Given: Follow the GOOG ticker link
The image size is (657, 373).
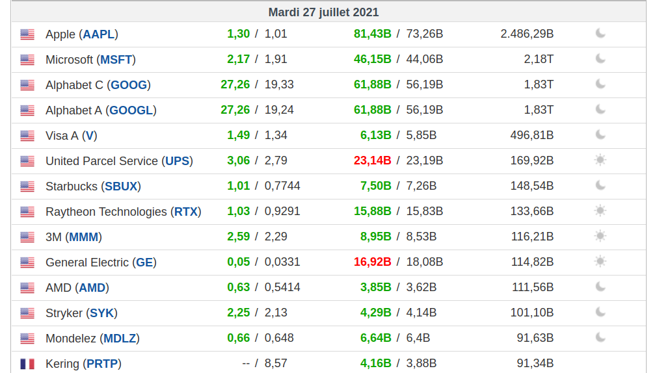Looking at the screenshot, I should click(129, 85).
